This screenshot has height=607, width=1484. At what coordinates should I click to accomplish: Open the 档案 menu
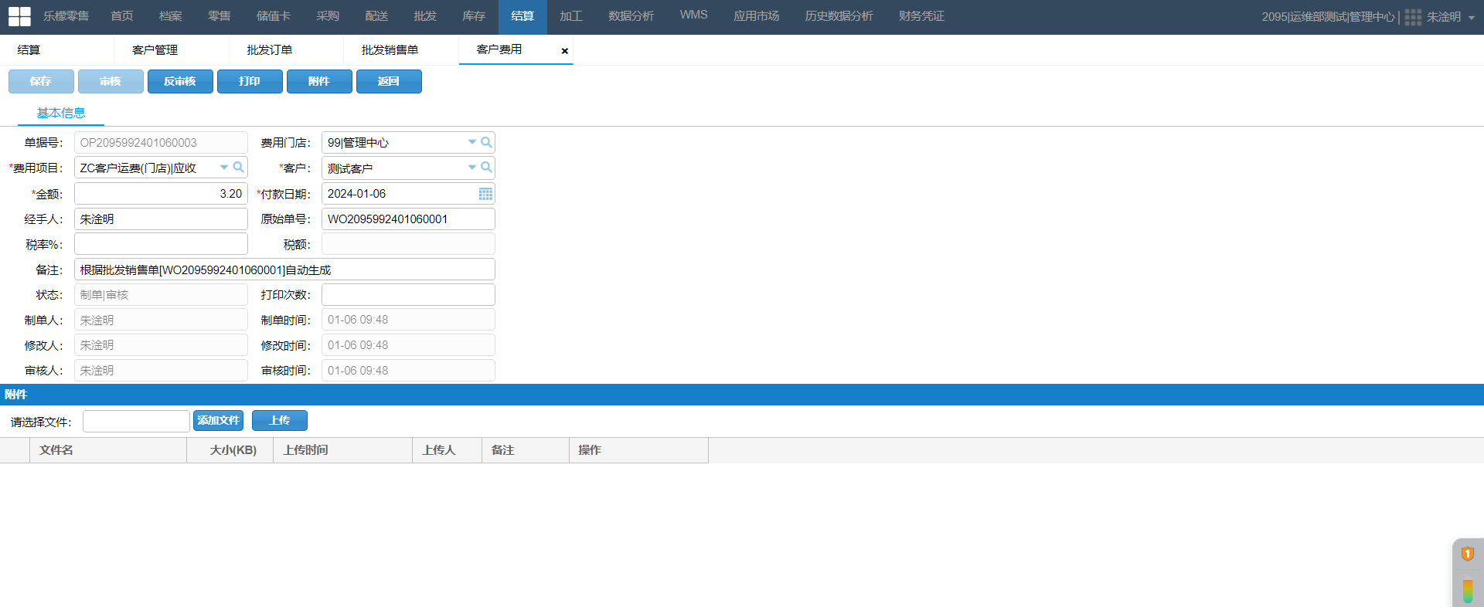click(x=171, y=16)
